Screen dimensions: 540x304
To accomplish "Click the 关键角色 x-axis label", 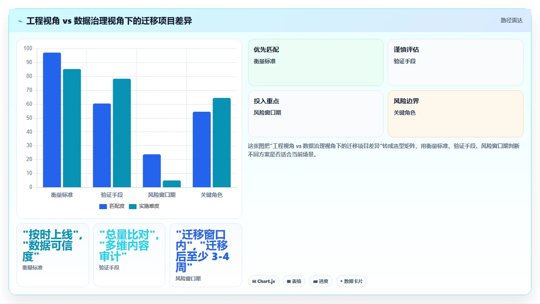I will [x=212, y=195].
